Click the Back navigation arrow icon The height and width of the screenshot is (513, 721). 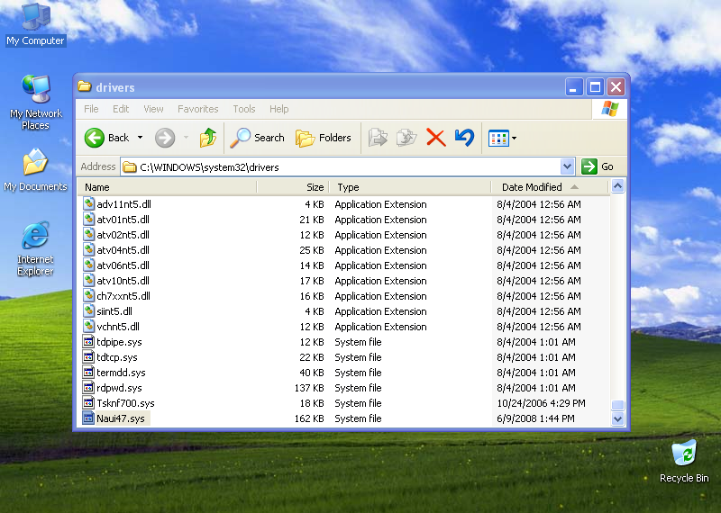tap(96, 138)
